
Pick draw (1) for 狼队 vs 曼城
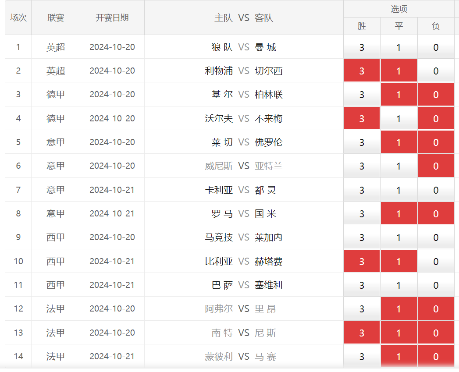coord(399,47)
